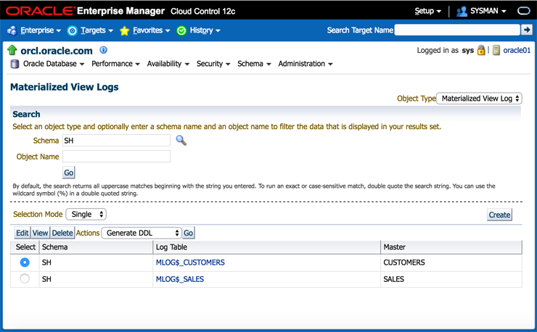Click the Delete button in the table toolbar
This screenshot has width=537, height=332.
[62, 233]
